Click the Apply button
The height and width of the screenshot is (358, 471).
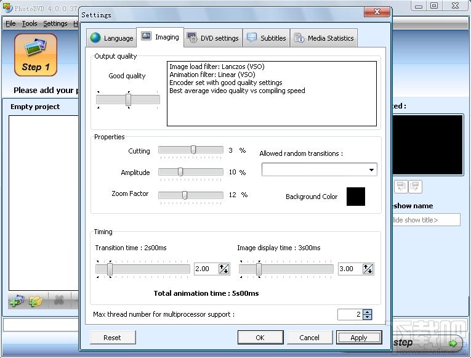click(359, 338)
